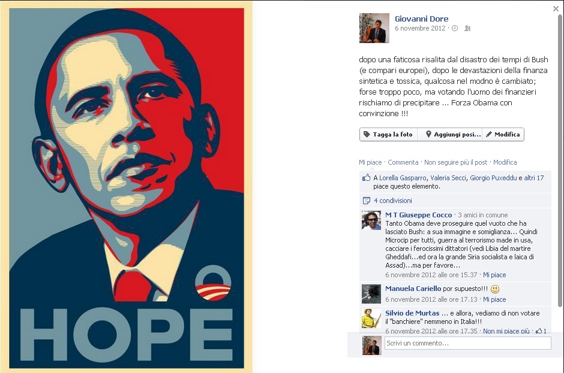Click Aggiungi posizione button with pin icon
This screenshot has height=373, width=564.
click(449, 134)
